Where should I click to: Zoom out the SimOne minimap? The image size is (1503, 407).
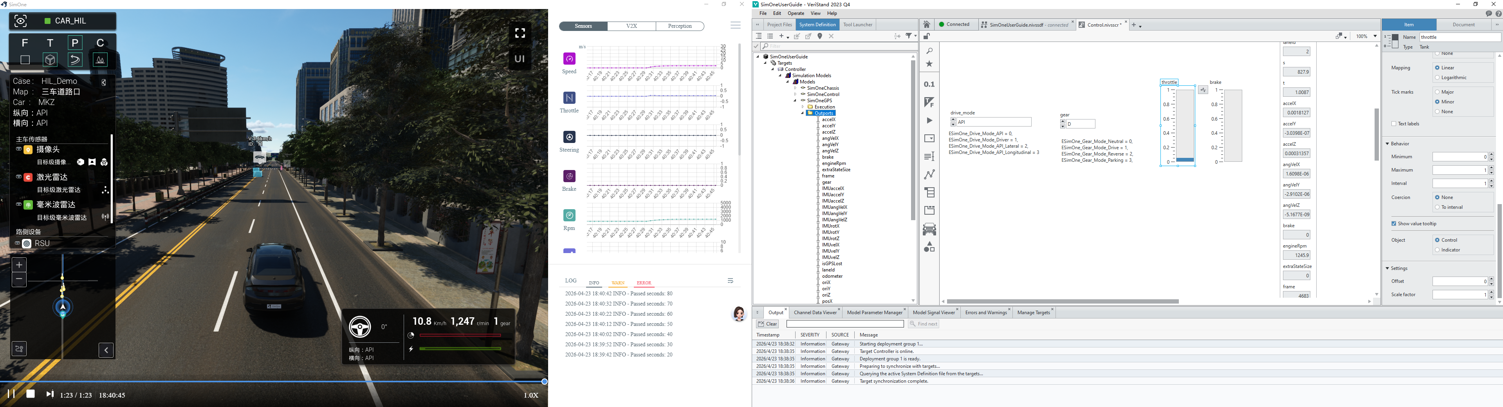(19, 280)
